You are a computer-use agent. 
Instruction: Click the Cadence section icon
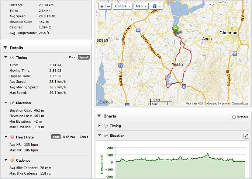[12, 160]
